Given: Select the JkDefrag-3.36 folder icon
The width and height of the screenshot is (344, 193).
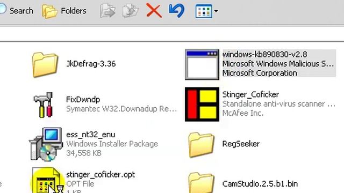Looking at the screenshot, I should [x=45, y=65].
